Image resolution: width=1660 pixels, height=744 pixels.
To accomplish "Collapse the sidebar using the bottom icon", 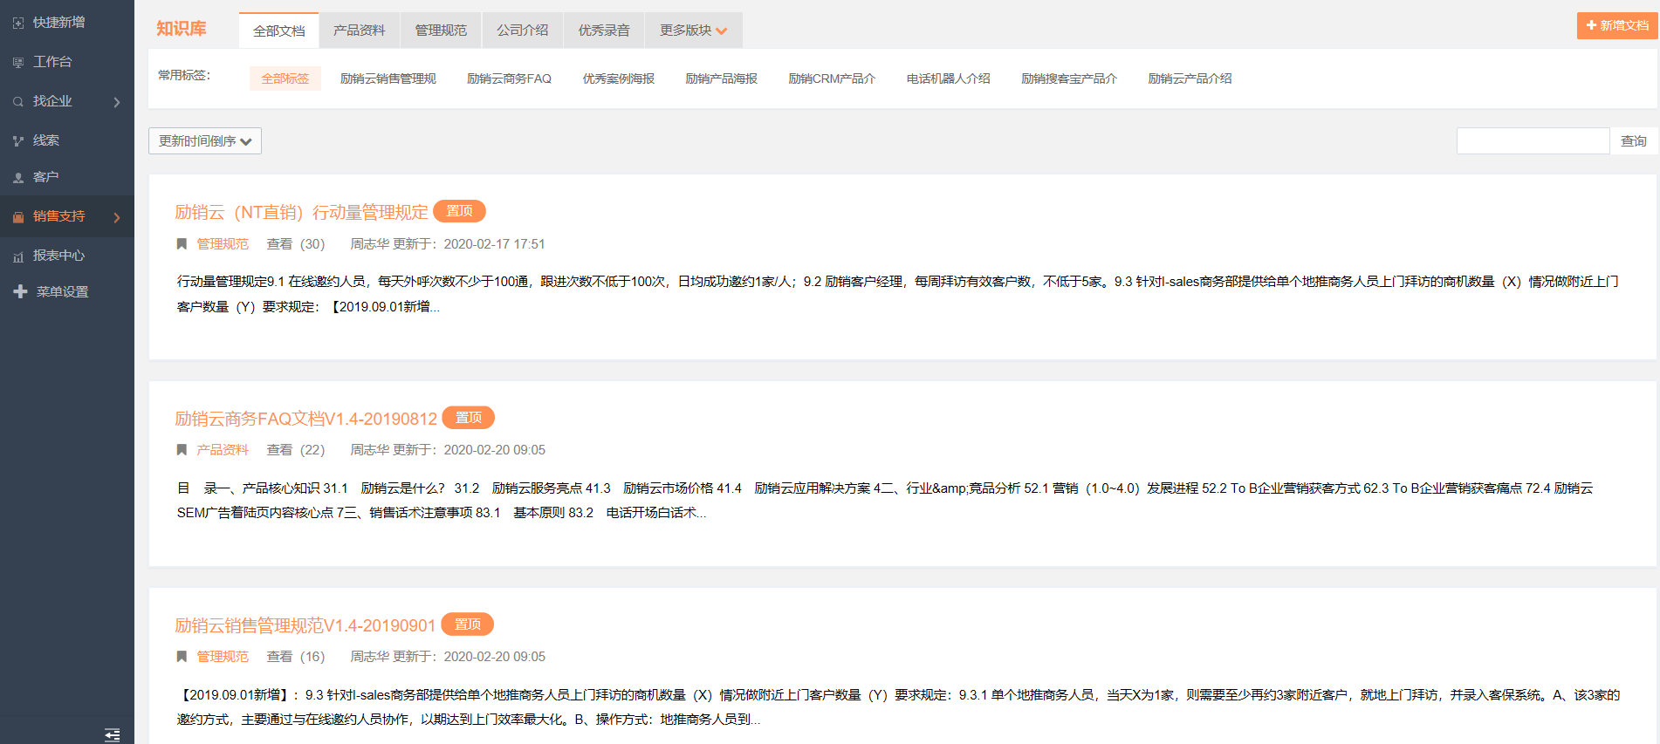I will pyautogui.click(x=112, y=734).
